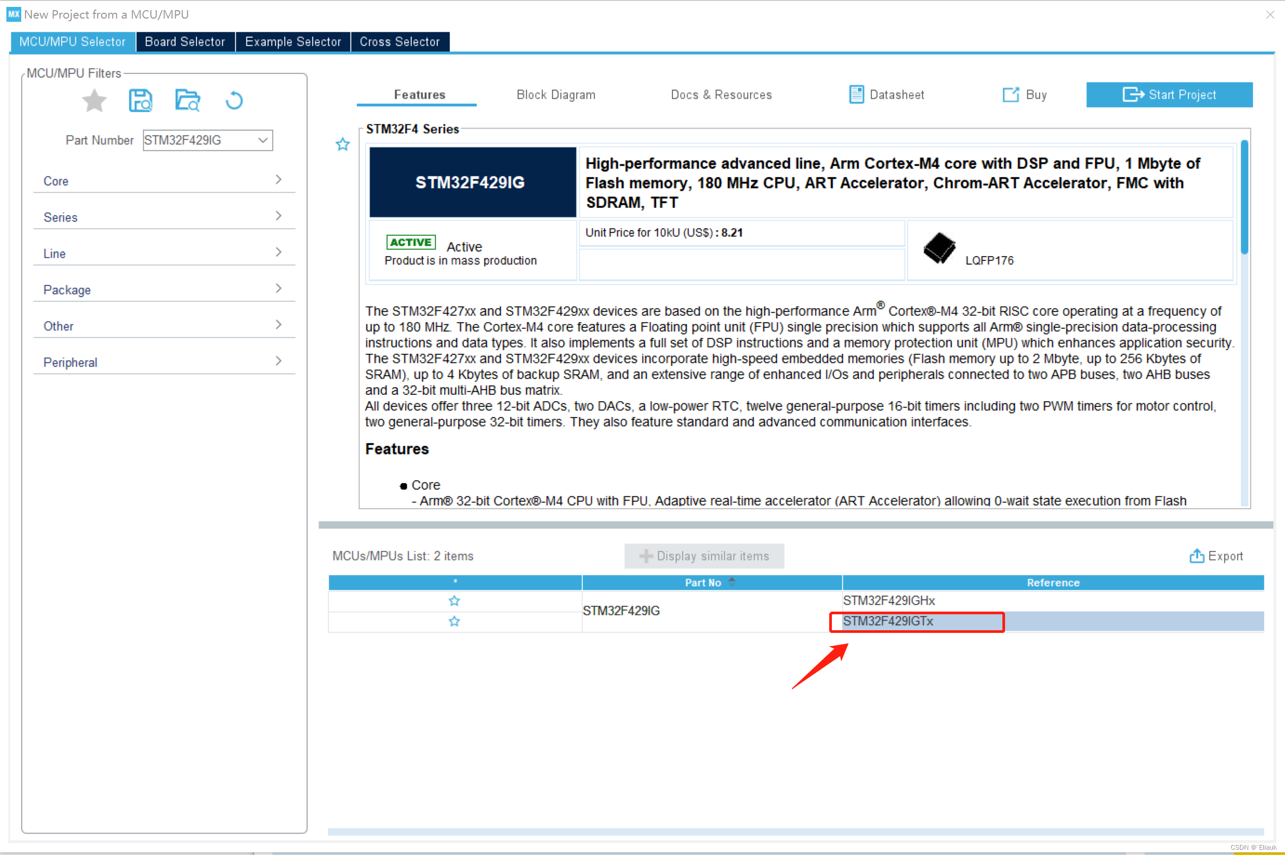Click the reset filters circular arrow icon
Screen dimensions: 1285x855
234,101
